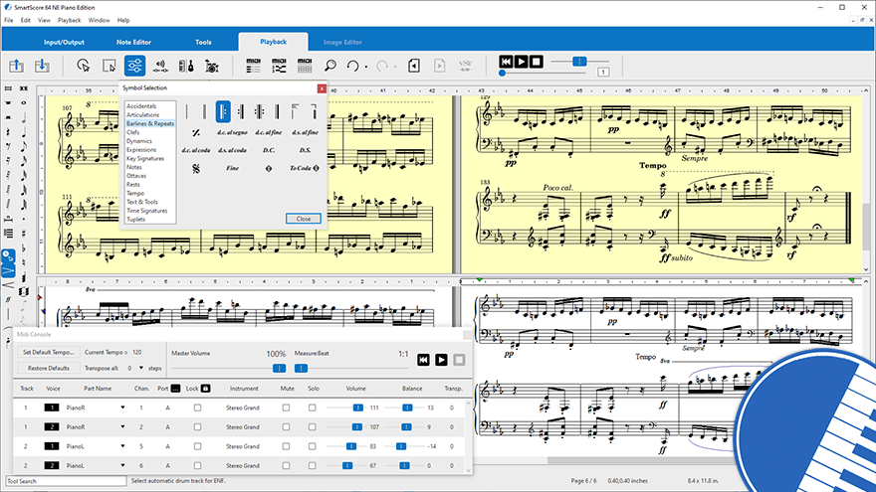Switch to the Input/Output tab
Image resolution: width=876 pixels, height=492 pixels.
pos(65,42)
